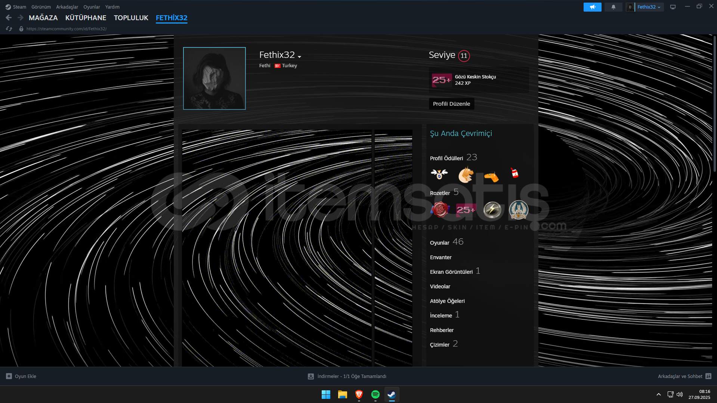Open Envanter link
717x403 pixels.
(441, 257)
